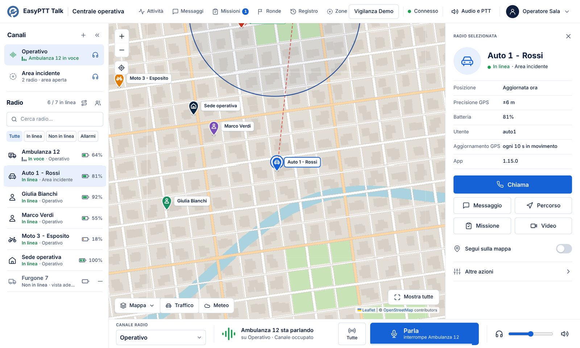580x348 pixels.
Task: Start Video with Auto 1
Action: click(x=543, y=226)
